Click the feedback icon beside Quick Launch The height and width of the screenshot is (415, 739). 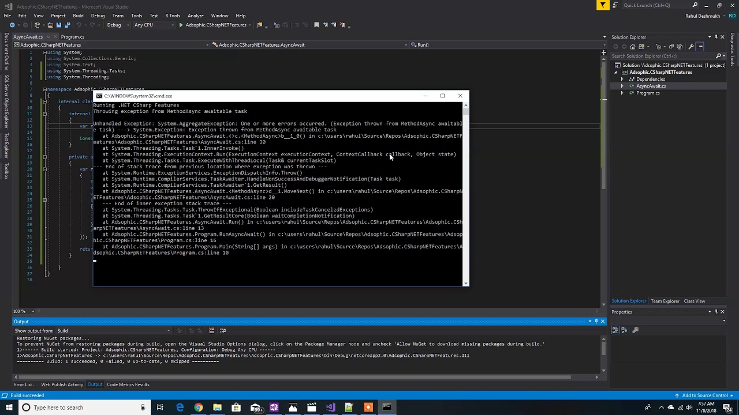point(616,5)
